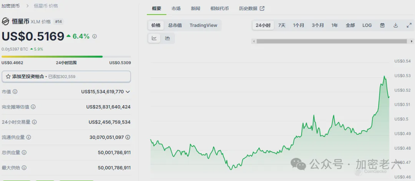Click the US$2,456,759,534 volume value

tap(110, 122)
